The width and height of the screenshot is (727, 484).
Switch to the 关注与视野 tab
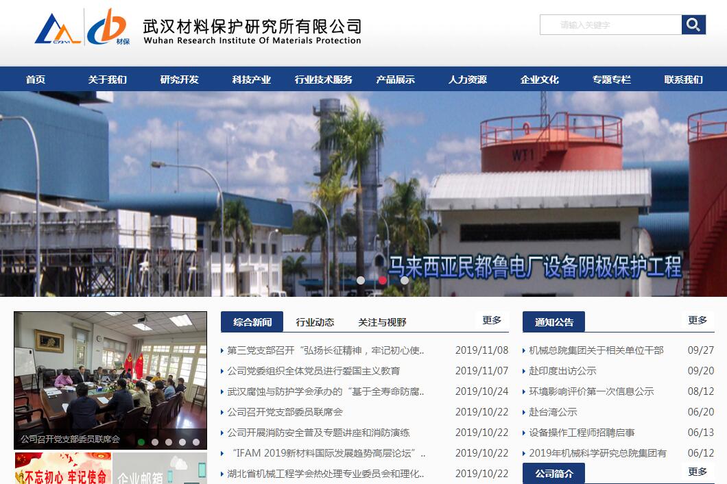pos(382,322)
